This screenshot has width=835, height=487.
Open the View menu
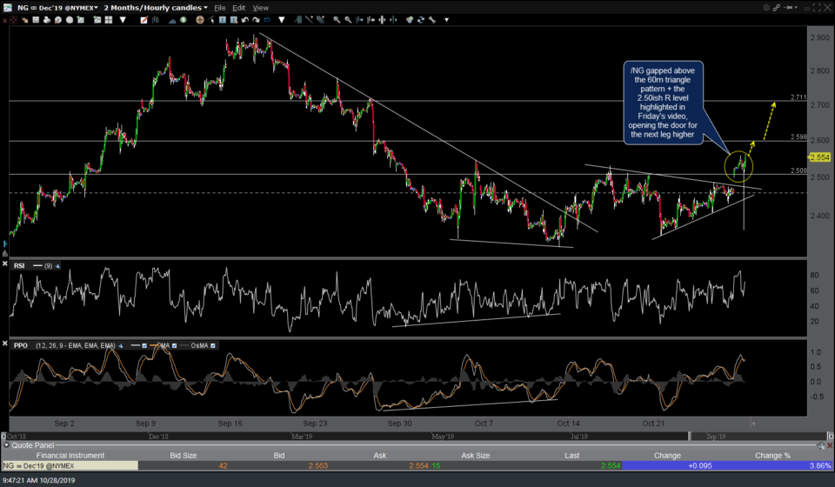(260, 8)
